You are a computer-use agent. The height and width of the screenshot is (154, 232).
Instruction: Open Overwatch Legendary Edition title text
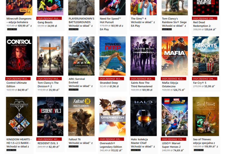pos(111,145)
